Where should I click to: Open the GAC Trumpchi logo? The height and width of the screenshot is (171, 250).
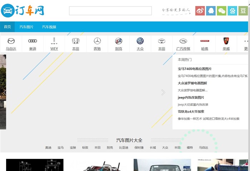point(183,41)
